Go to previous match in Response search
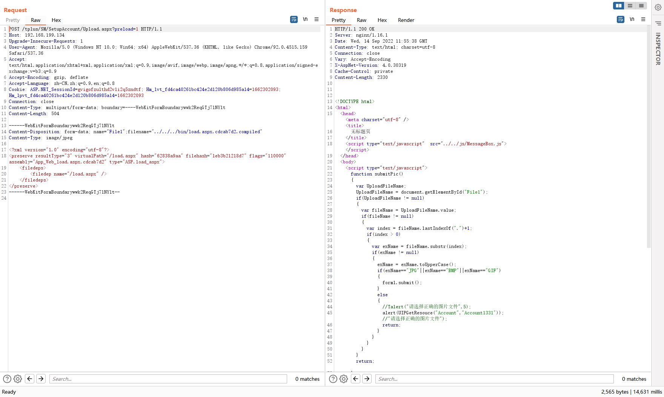This screenshot has width=664, height=397. pyautogui.click(x=356, y=379)
